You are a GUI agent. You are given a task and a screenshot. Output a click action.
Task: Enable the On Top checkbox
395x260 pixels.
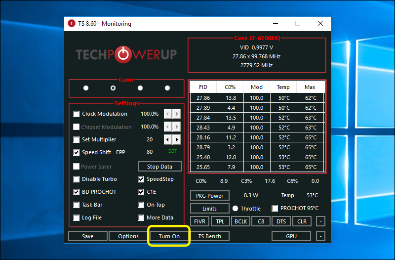141,205
